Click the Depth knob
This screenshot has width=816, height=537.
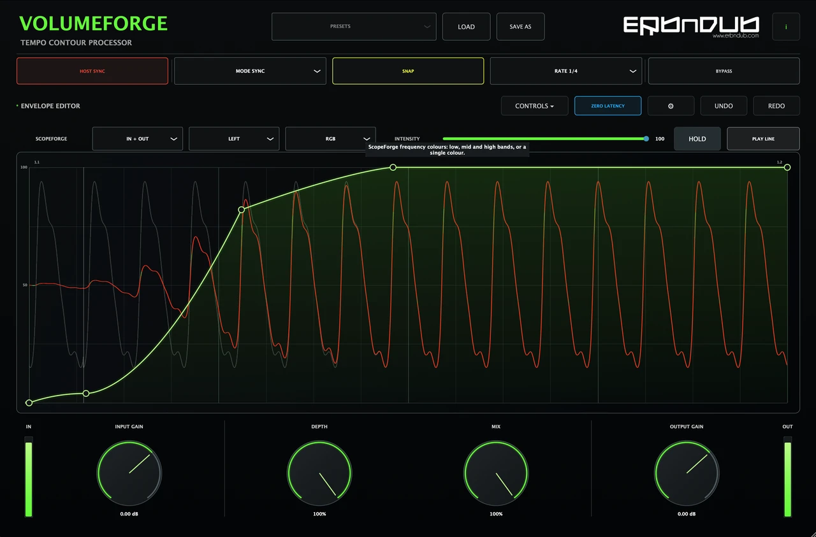319,473
